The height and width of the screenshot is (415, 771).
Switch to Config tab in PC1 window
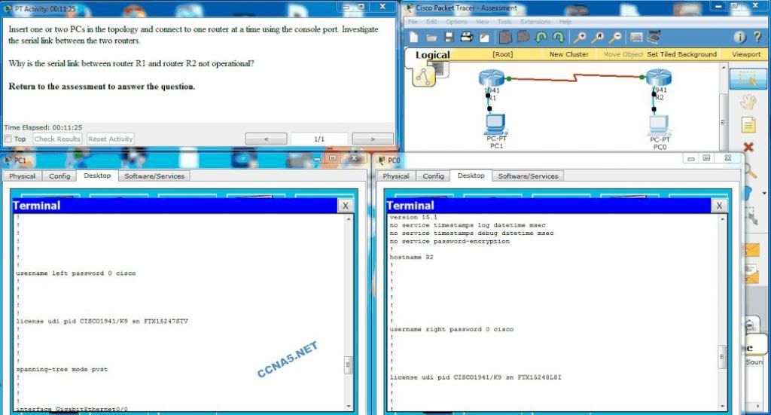click(59, 176)
